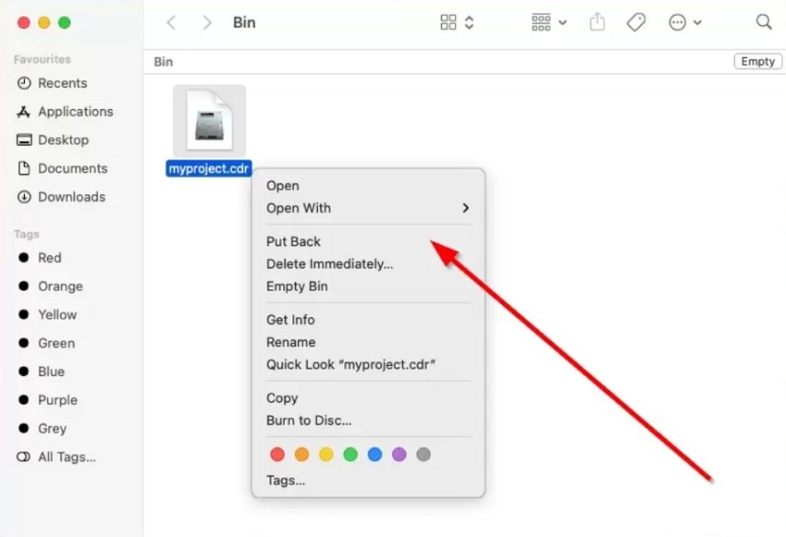The image size is (786, 537).
Task: Filter by the Red tag in sidebar
Action: point(40,258)
